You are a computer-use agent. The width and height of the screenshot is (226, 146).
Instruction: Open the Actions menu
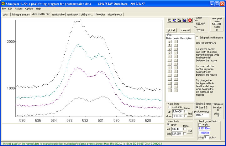pos(18,9)
